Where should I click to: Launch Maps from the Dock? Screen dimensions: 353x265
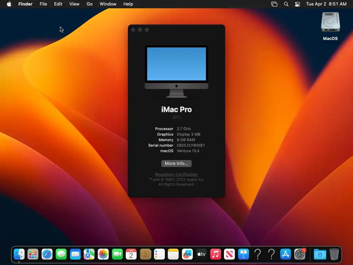89,254
